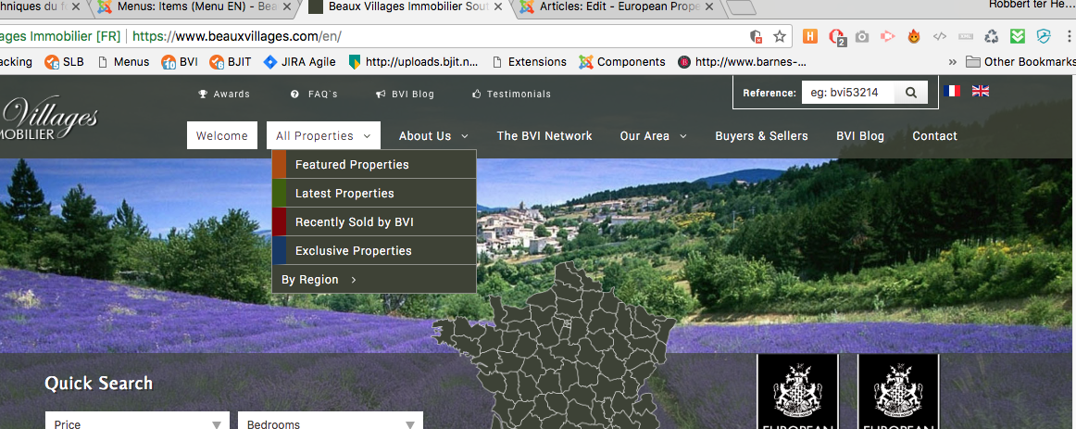Click the pink video recorder extension icon
Viewport: 1076px width, 429px height.
tap(888, 36)
